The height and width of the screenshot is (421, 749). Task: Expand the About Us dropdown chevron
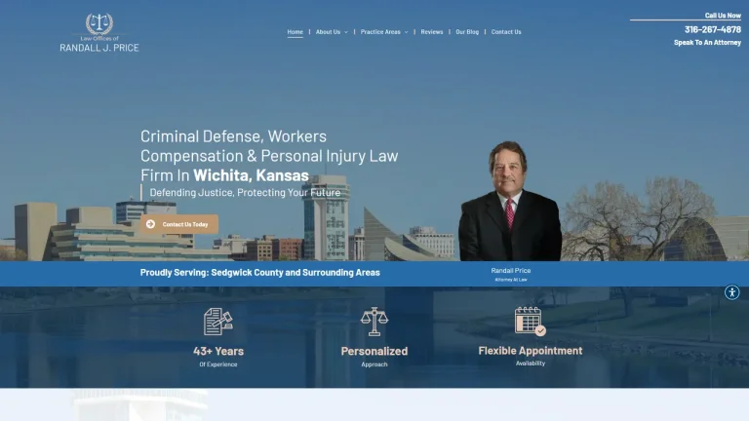346,32
